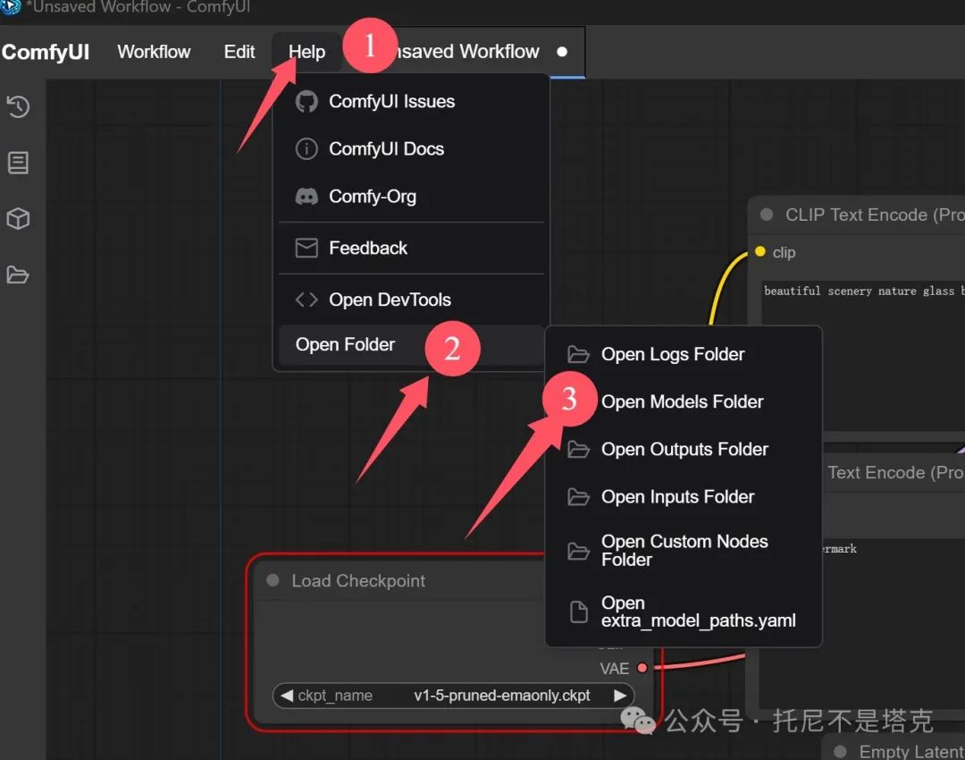Choose Open Inputs Folder
This screenshot has width=965, height=760.
pos(684,496)
